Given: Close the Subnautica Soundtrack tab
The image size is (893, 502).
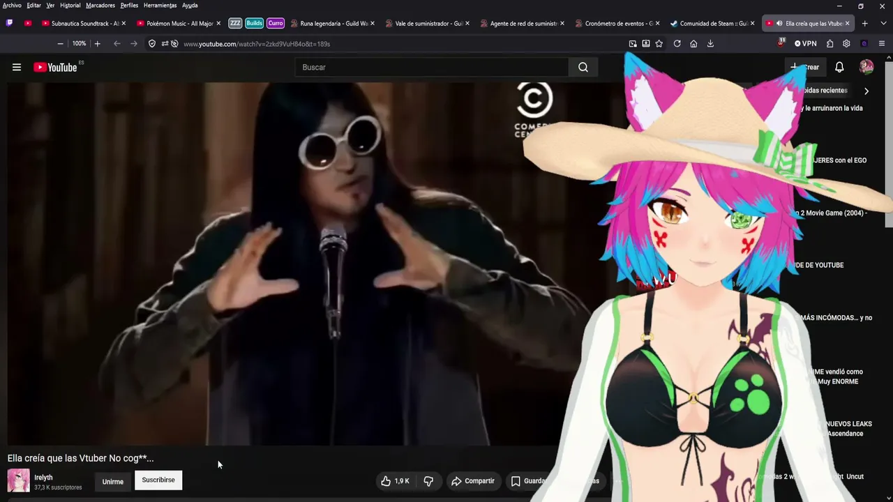Looking at the screenshot, I should click(x=123, y=23).
